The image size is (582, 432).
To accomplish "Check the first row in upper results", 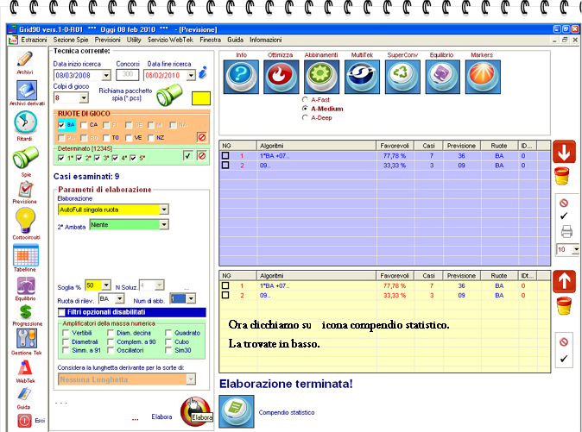I will coord(225,155).
